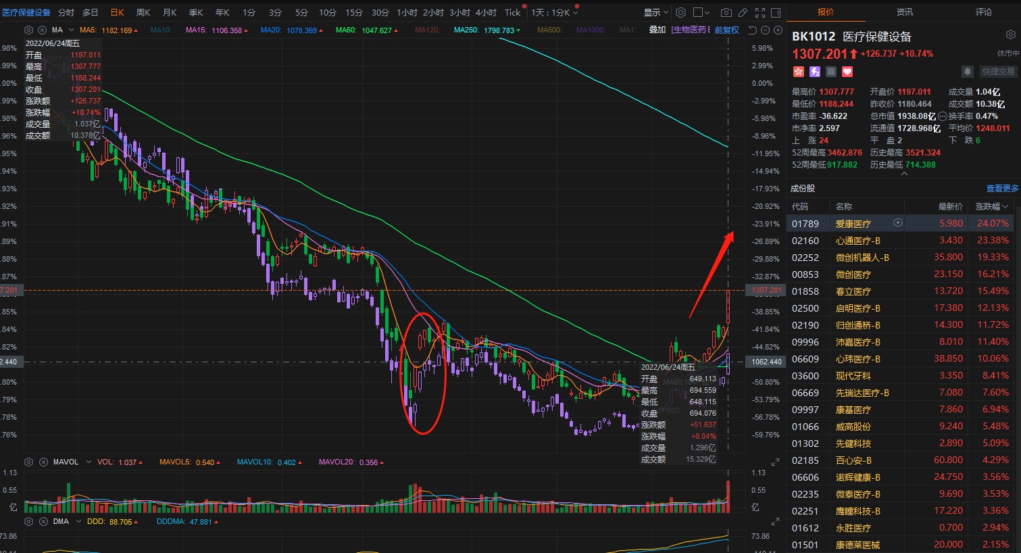1021x553 pixels.
Task: Click the 叠加 overlay button
Action: coord(657,30)
